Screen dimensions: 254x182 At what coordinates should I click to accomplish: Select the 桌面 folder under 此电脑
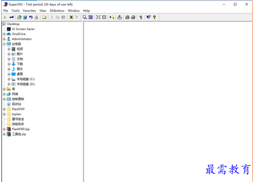point(20,74)
